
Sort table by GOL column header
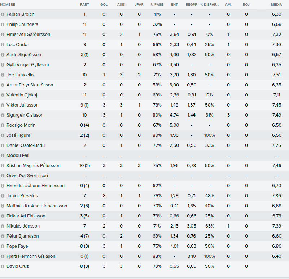click(104, 5)
